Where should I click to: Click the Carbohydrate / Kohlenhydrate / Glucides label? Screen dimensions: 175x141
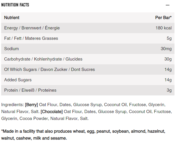pyautogui.click(x=43, y=59)
